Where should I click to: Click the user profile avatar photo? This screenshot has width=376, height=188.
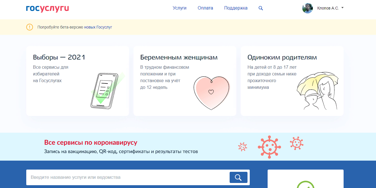(x=307, y=8)
